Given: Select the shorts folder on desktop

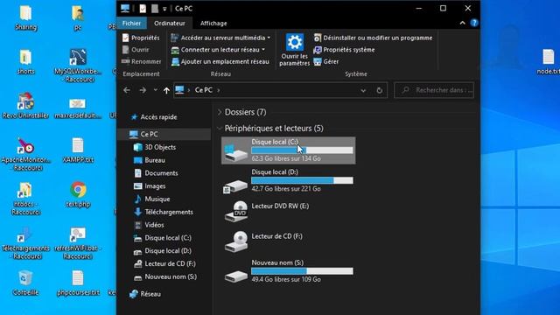Looking at the screenshot, I should (25, 62).
